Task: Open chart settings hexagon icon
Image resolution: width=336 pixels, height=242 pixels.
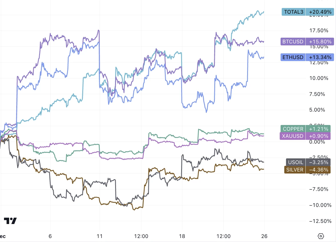Action: (x=321, y=236)
